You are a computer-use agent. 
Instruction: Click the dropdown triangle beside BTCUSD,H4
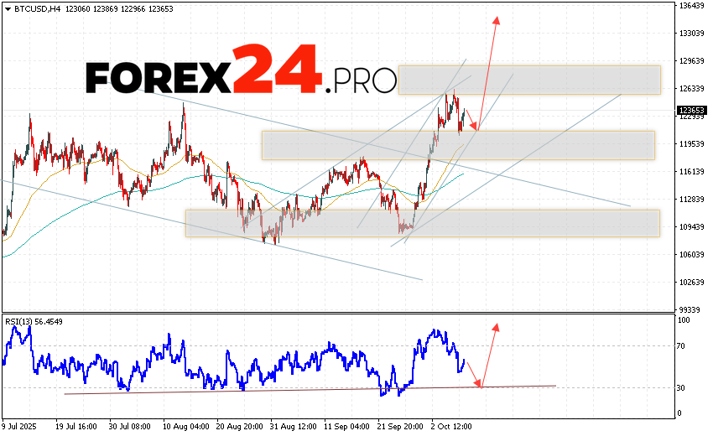(7, 8)
